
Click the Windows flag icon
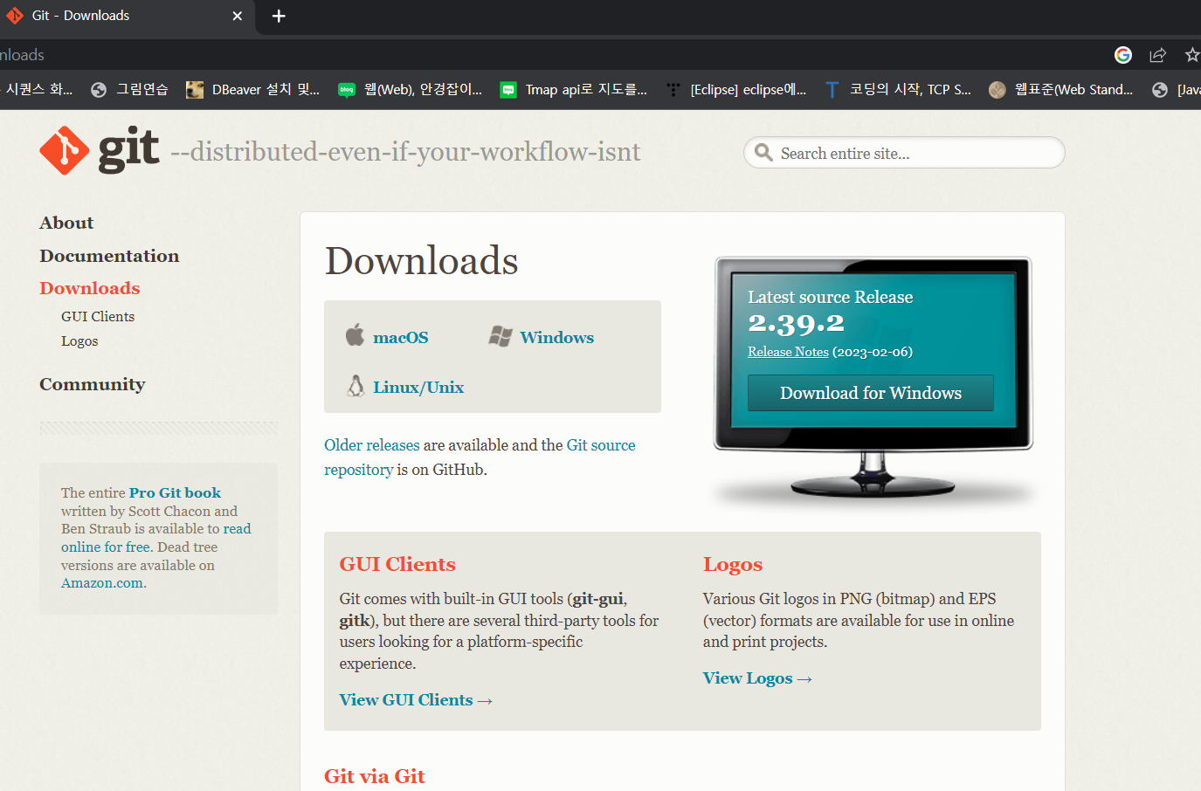tap(500, 336)
